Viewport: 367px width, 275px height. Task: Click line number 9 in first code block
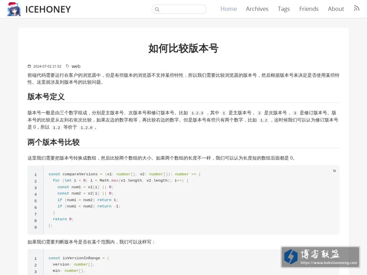[35, 227]
